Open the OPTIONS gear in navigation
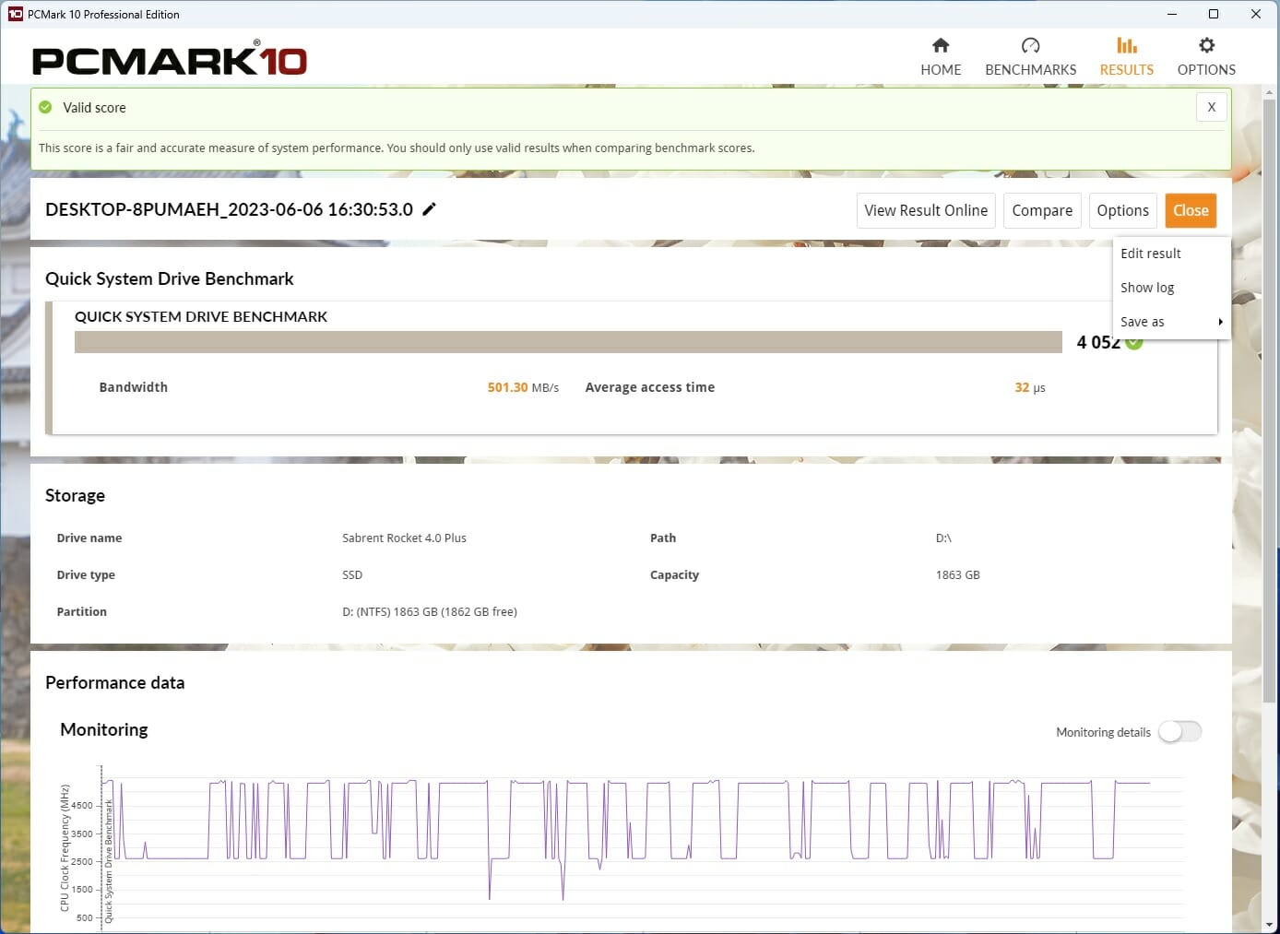This screenshot has height=934, width=1280. tap(1206, 57)
